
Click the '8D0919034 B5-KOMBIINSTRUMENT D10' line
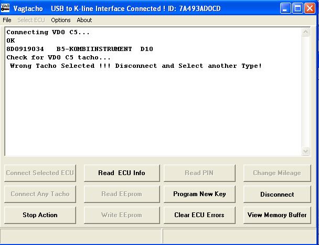click(x=80, y=49)
